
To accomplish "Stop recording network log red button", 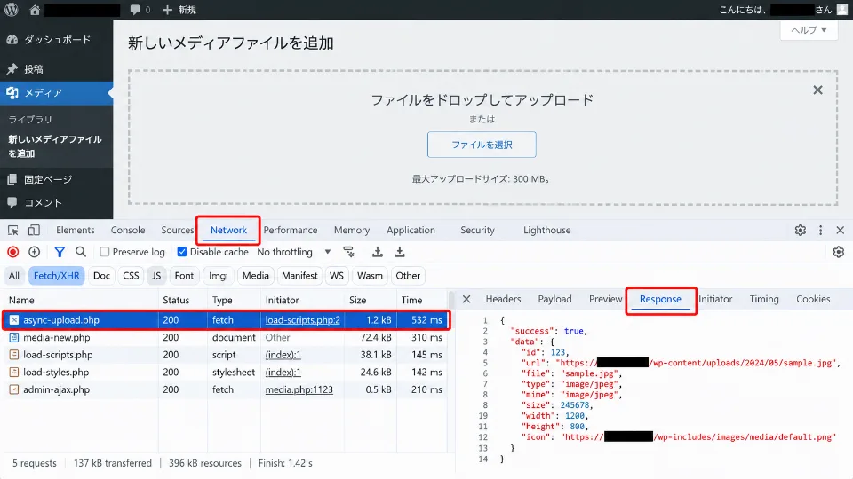I will (13, 252).
